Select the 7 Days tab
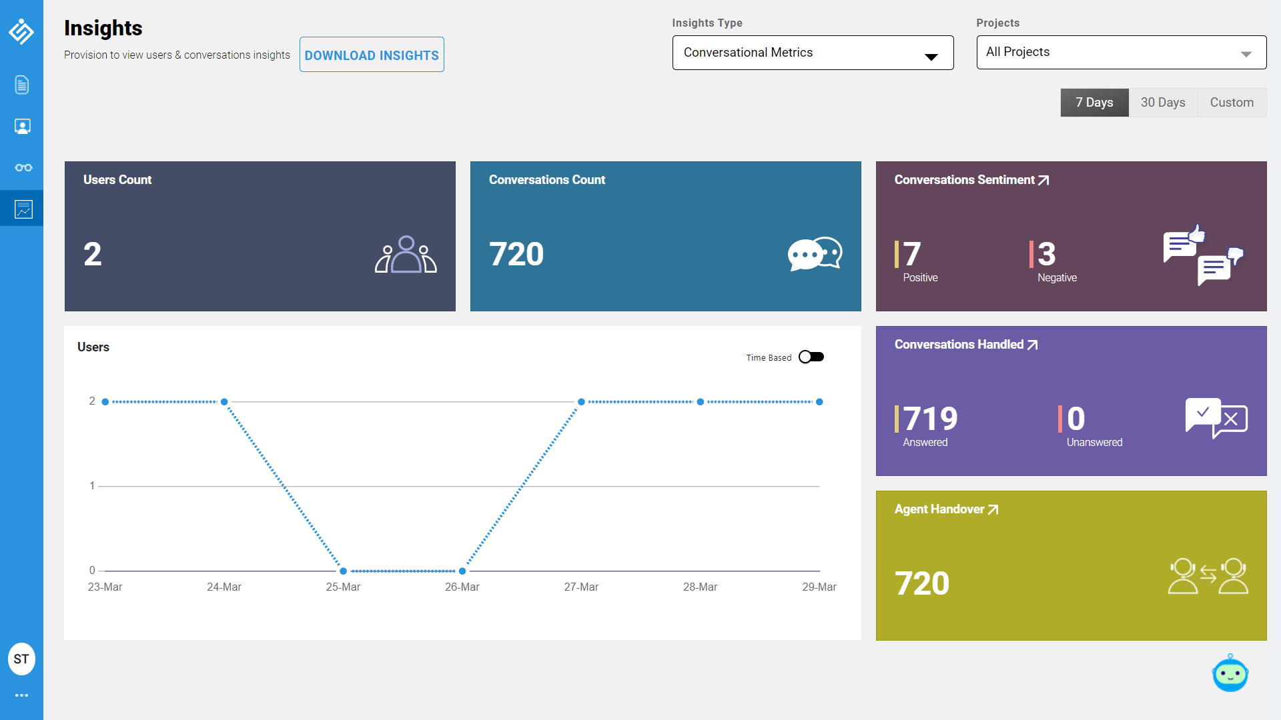This screenshot has height=720, width=1281. pos(1094,103)
